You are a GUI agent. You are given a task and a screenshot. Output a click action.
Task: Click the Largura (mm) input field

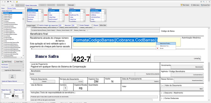coord(61,25)
